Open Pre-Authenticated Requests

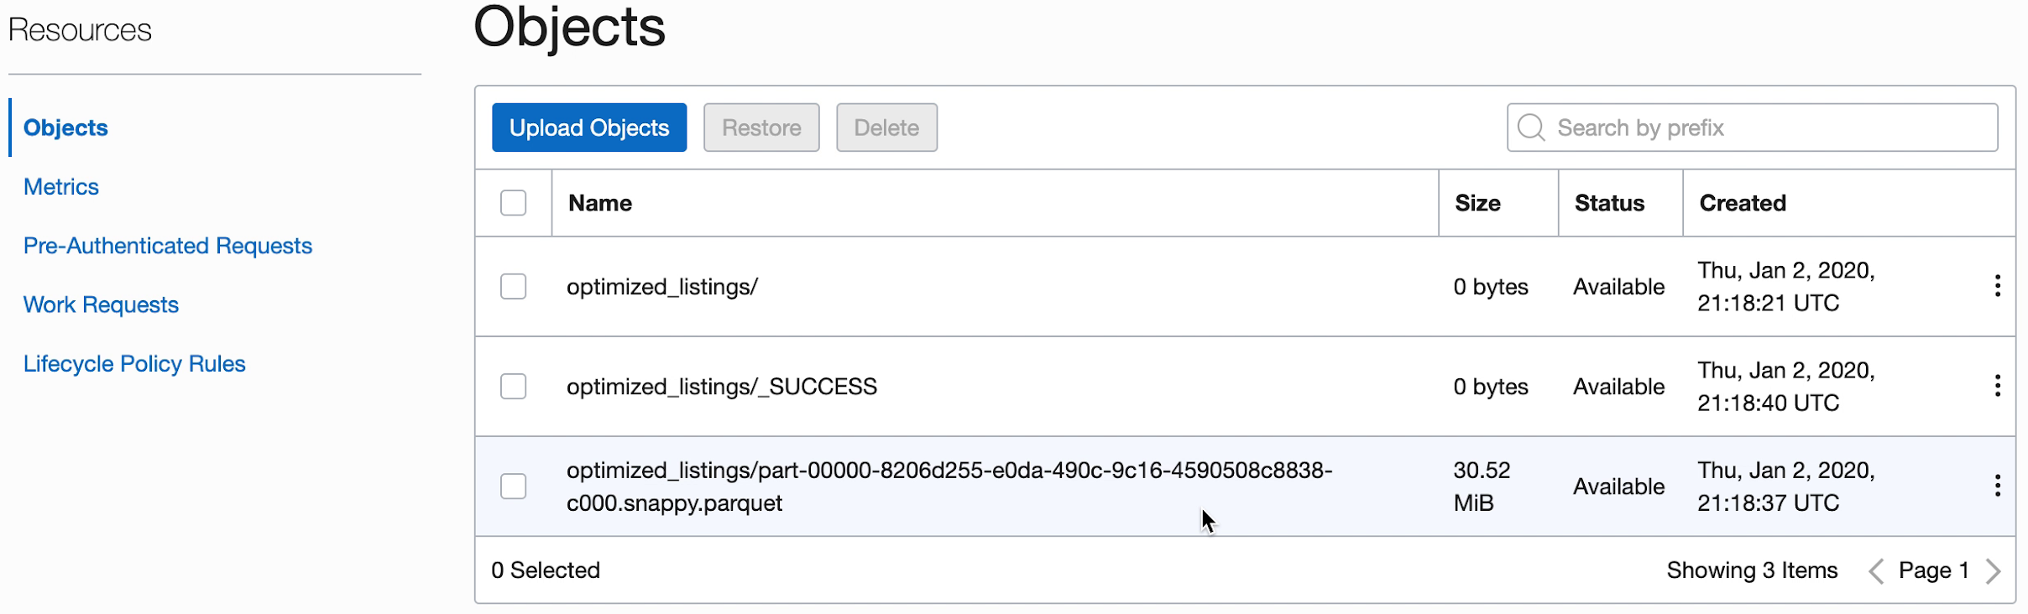point(167,245)
